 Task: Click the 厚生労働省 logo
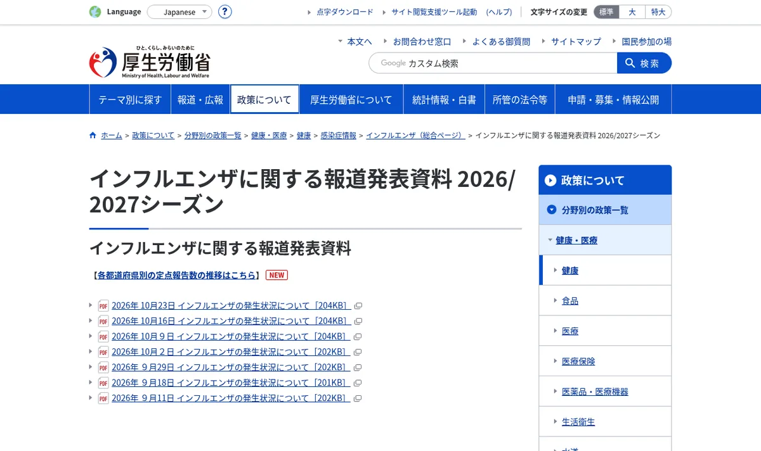pyautogui.click(x=150, y=62)
